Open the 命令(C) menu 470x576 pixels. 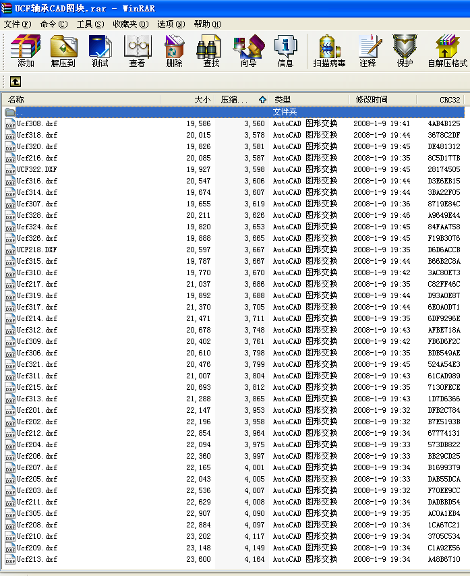pyautogui.click(x=54, y=24)
